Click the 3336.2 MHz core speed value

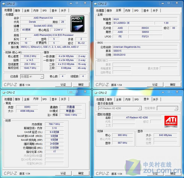coord(30,56)
